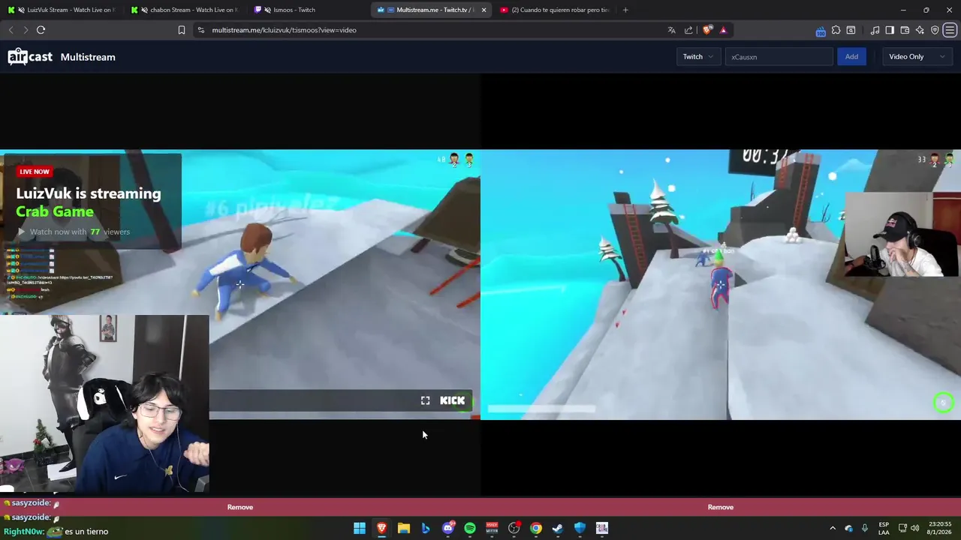Click the tab search toolbar icon
Viewport: 961px width, 540px height.
pos(851,30)
